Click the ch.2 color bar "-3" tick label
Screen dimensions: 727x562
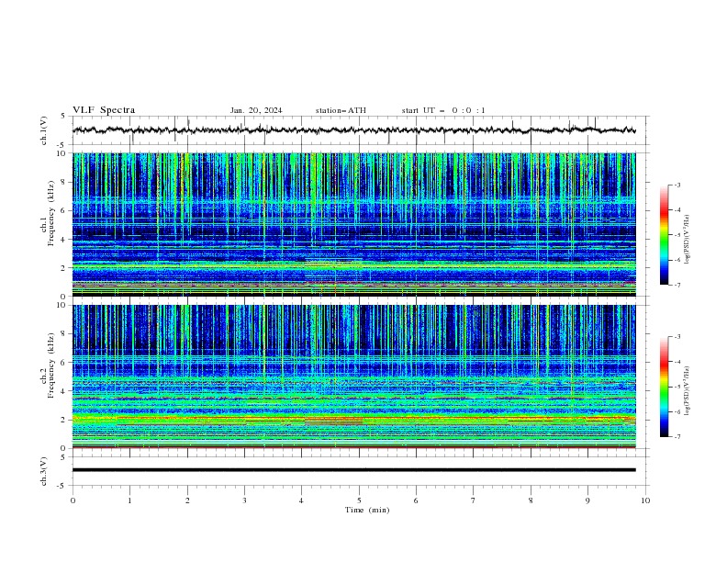[x=677, y=337]
